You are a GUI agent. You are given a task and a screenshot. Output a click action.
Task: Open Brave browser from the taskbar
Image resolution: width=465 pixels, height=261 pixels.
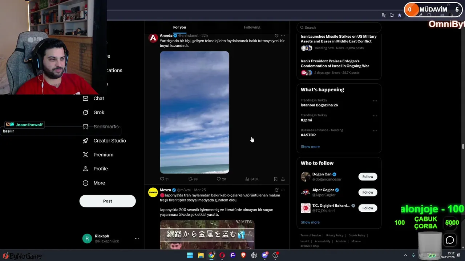[x=243, y=255]
